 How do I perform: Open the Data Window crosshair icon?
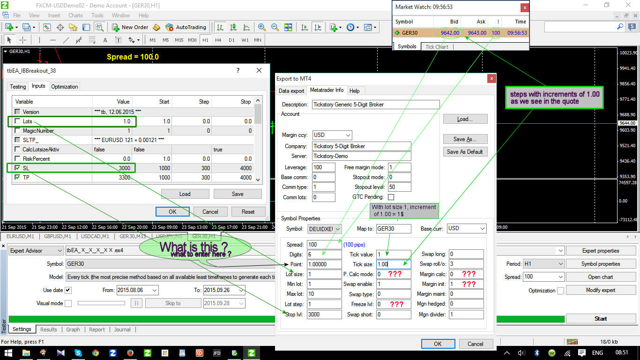(x=60, y=27)
